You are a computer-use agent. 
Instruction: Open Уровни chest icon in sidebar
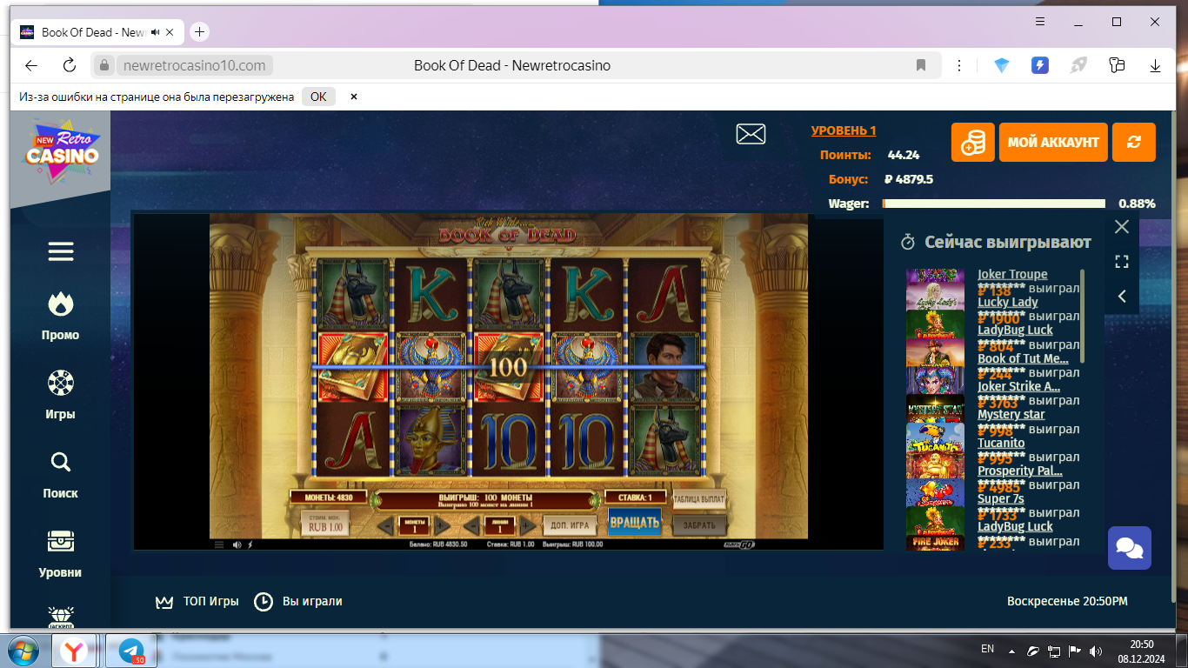[x=61, y=554]
